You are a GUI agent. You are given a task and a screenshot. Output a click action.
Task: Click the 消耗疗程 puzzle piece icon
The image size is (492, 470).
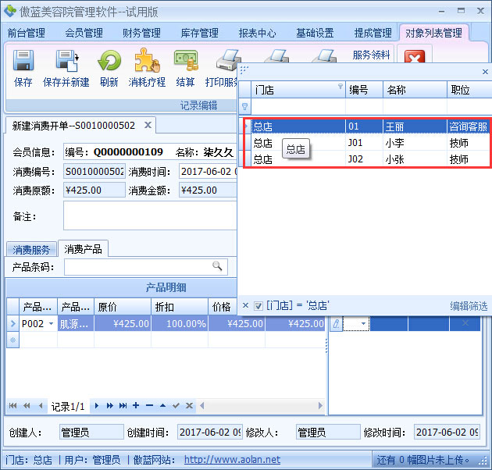[147, 61]
